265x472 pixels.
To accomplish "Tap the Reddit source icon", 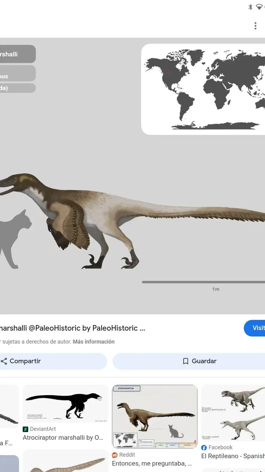I will click(115, 455).
